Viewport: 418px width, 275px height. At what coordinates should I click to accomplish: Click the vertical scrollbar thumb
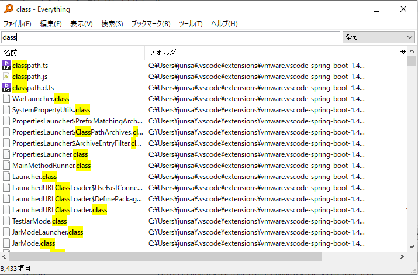[x=412, y=60]
